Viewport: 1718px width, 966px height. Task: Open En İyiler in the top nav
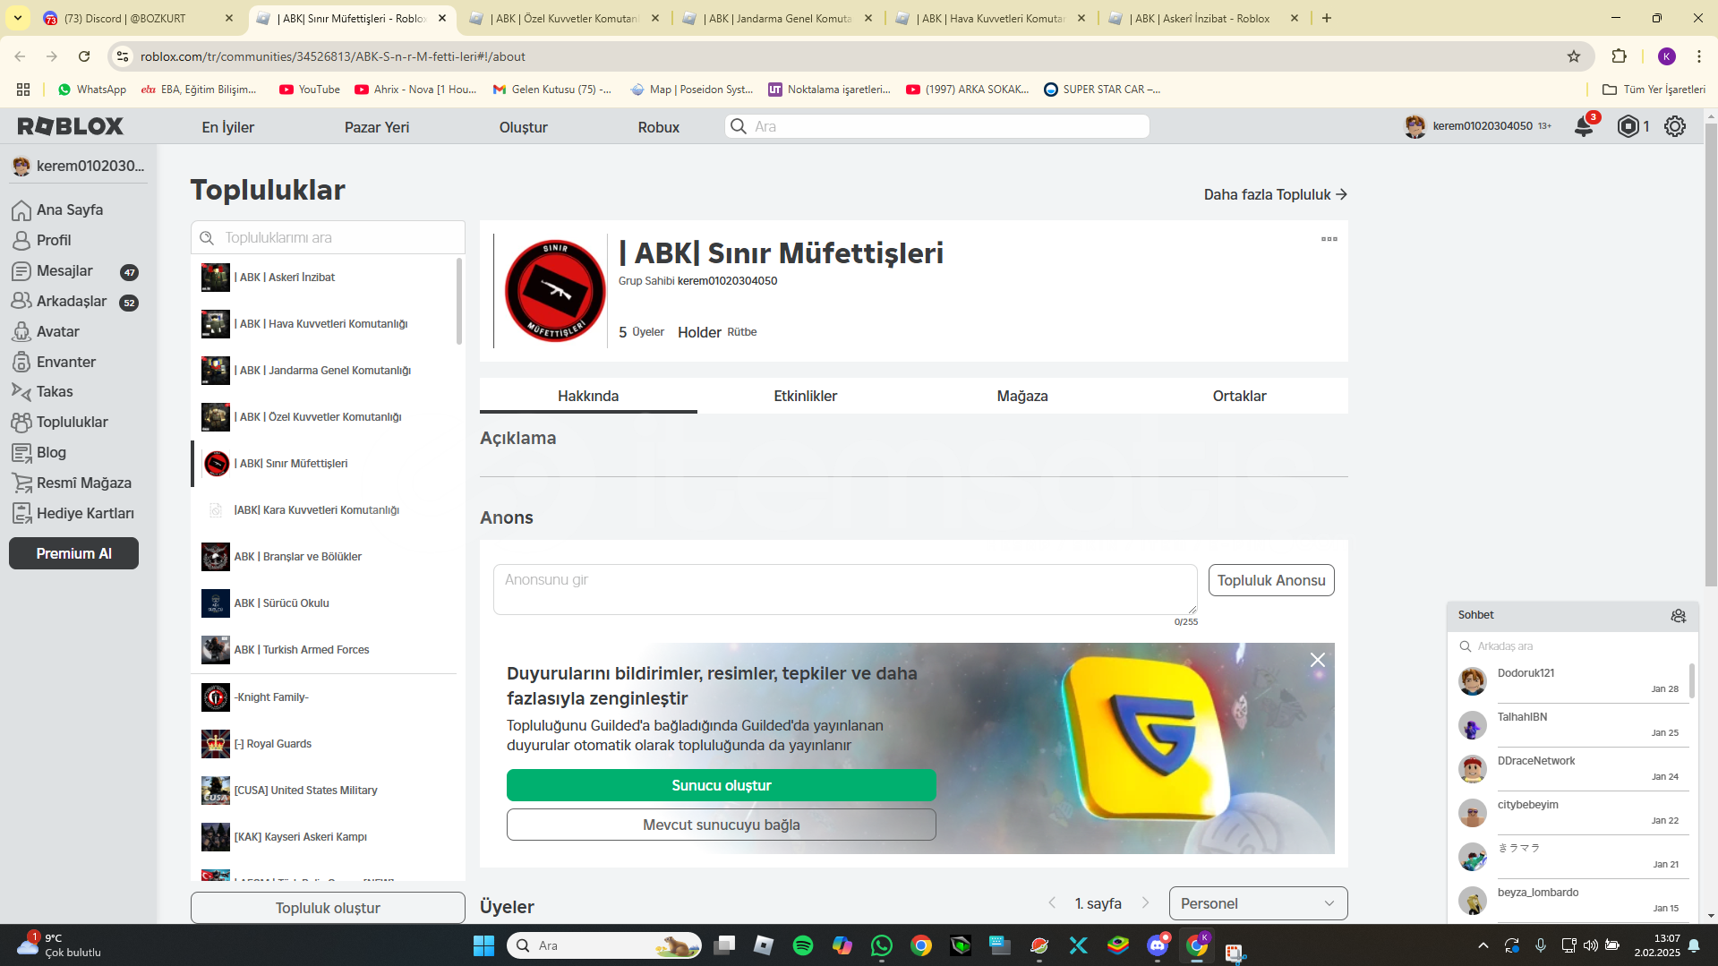coord(227,127)
